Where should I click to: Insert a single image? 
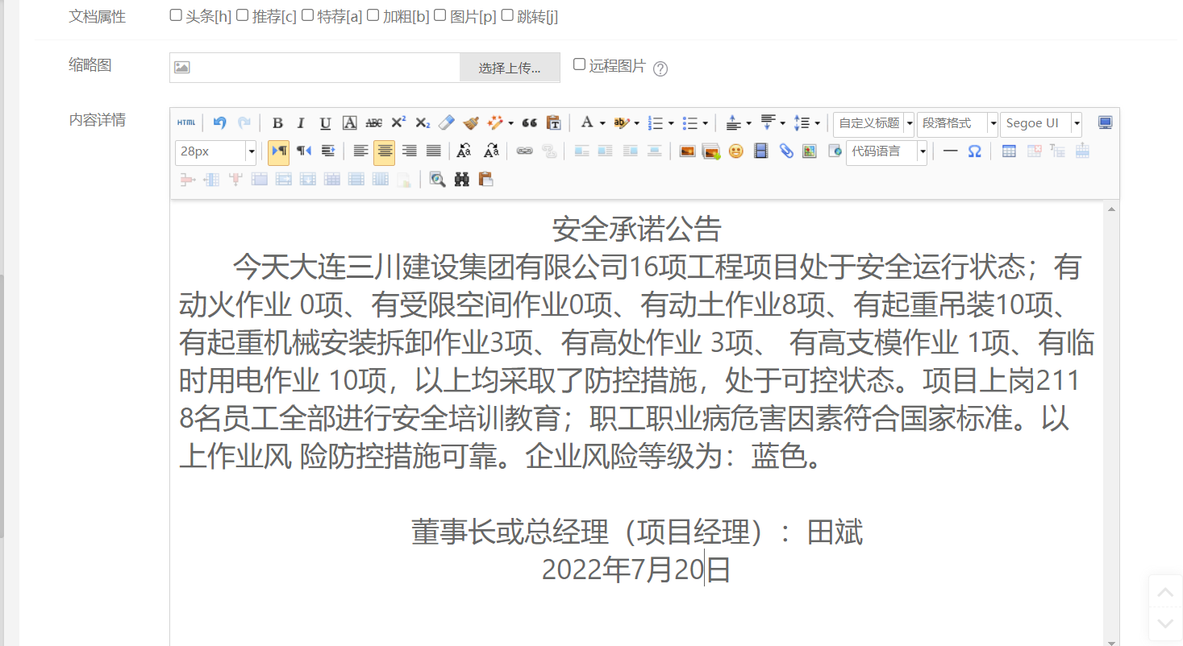tap(687, 151)
